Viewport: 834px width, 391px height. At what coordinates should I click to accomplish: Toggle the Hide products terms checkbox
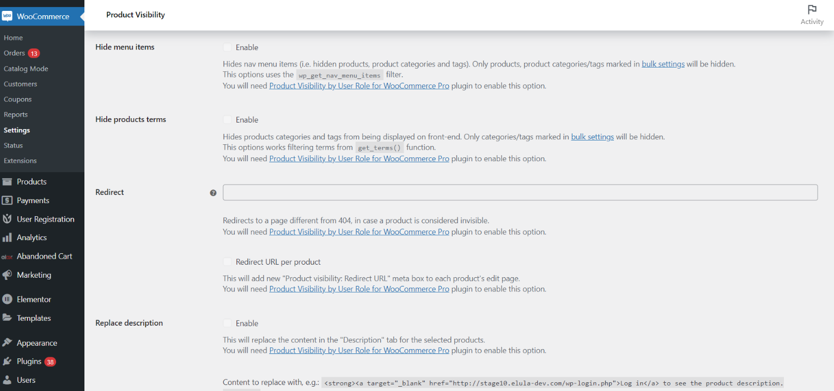(228, 120)
